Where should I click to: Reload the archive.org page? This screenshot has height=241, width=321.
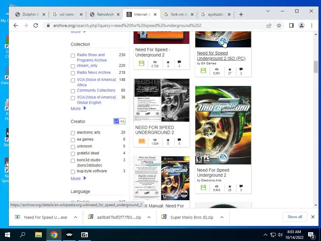(x=36, y=25)
